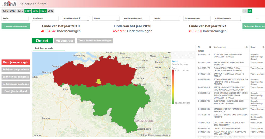Select Waals Gewest in the Regio column
The image size is (265, 139).
[x=256, y=123]
